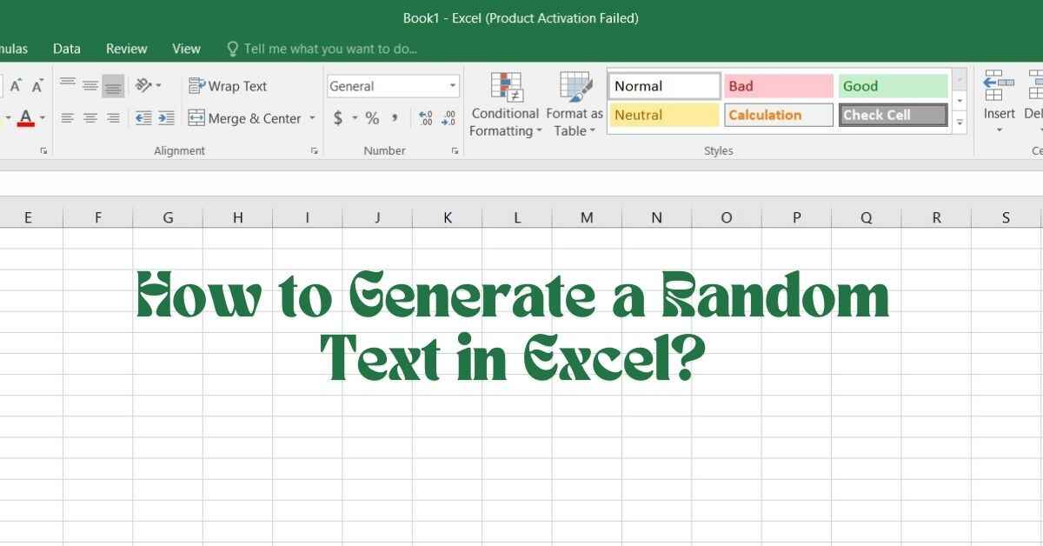The image size is (1043, 546).
Task: Open the General number format dropdown
Action: coord(453,86)
